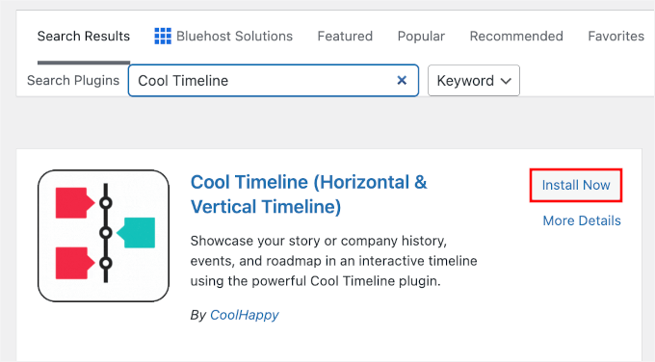This screenshot has height=362, width=655.
Task: Open the Bluehost Solutions tab
Action: [223, 37]
